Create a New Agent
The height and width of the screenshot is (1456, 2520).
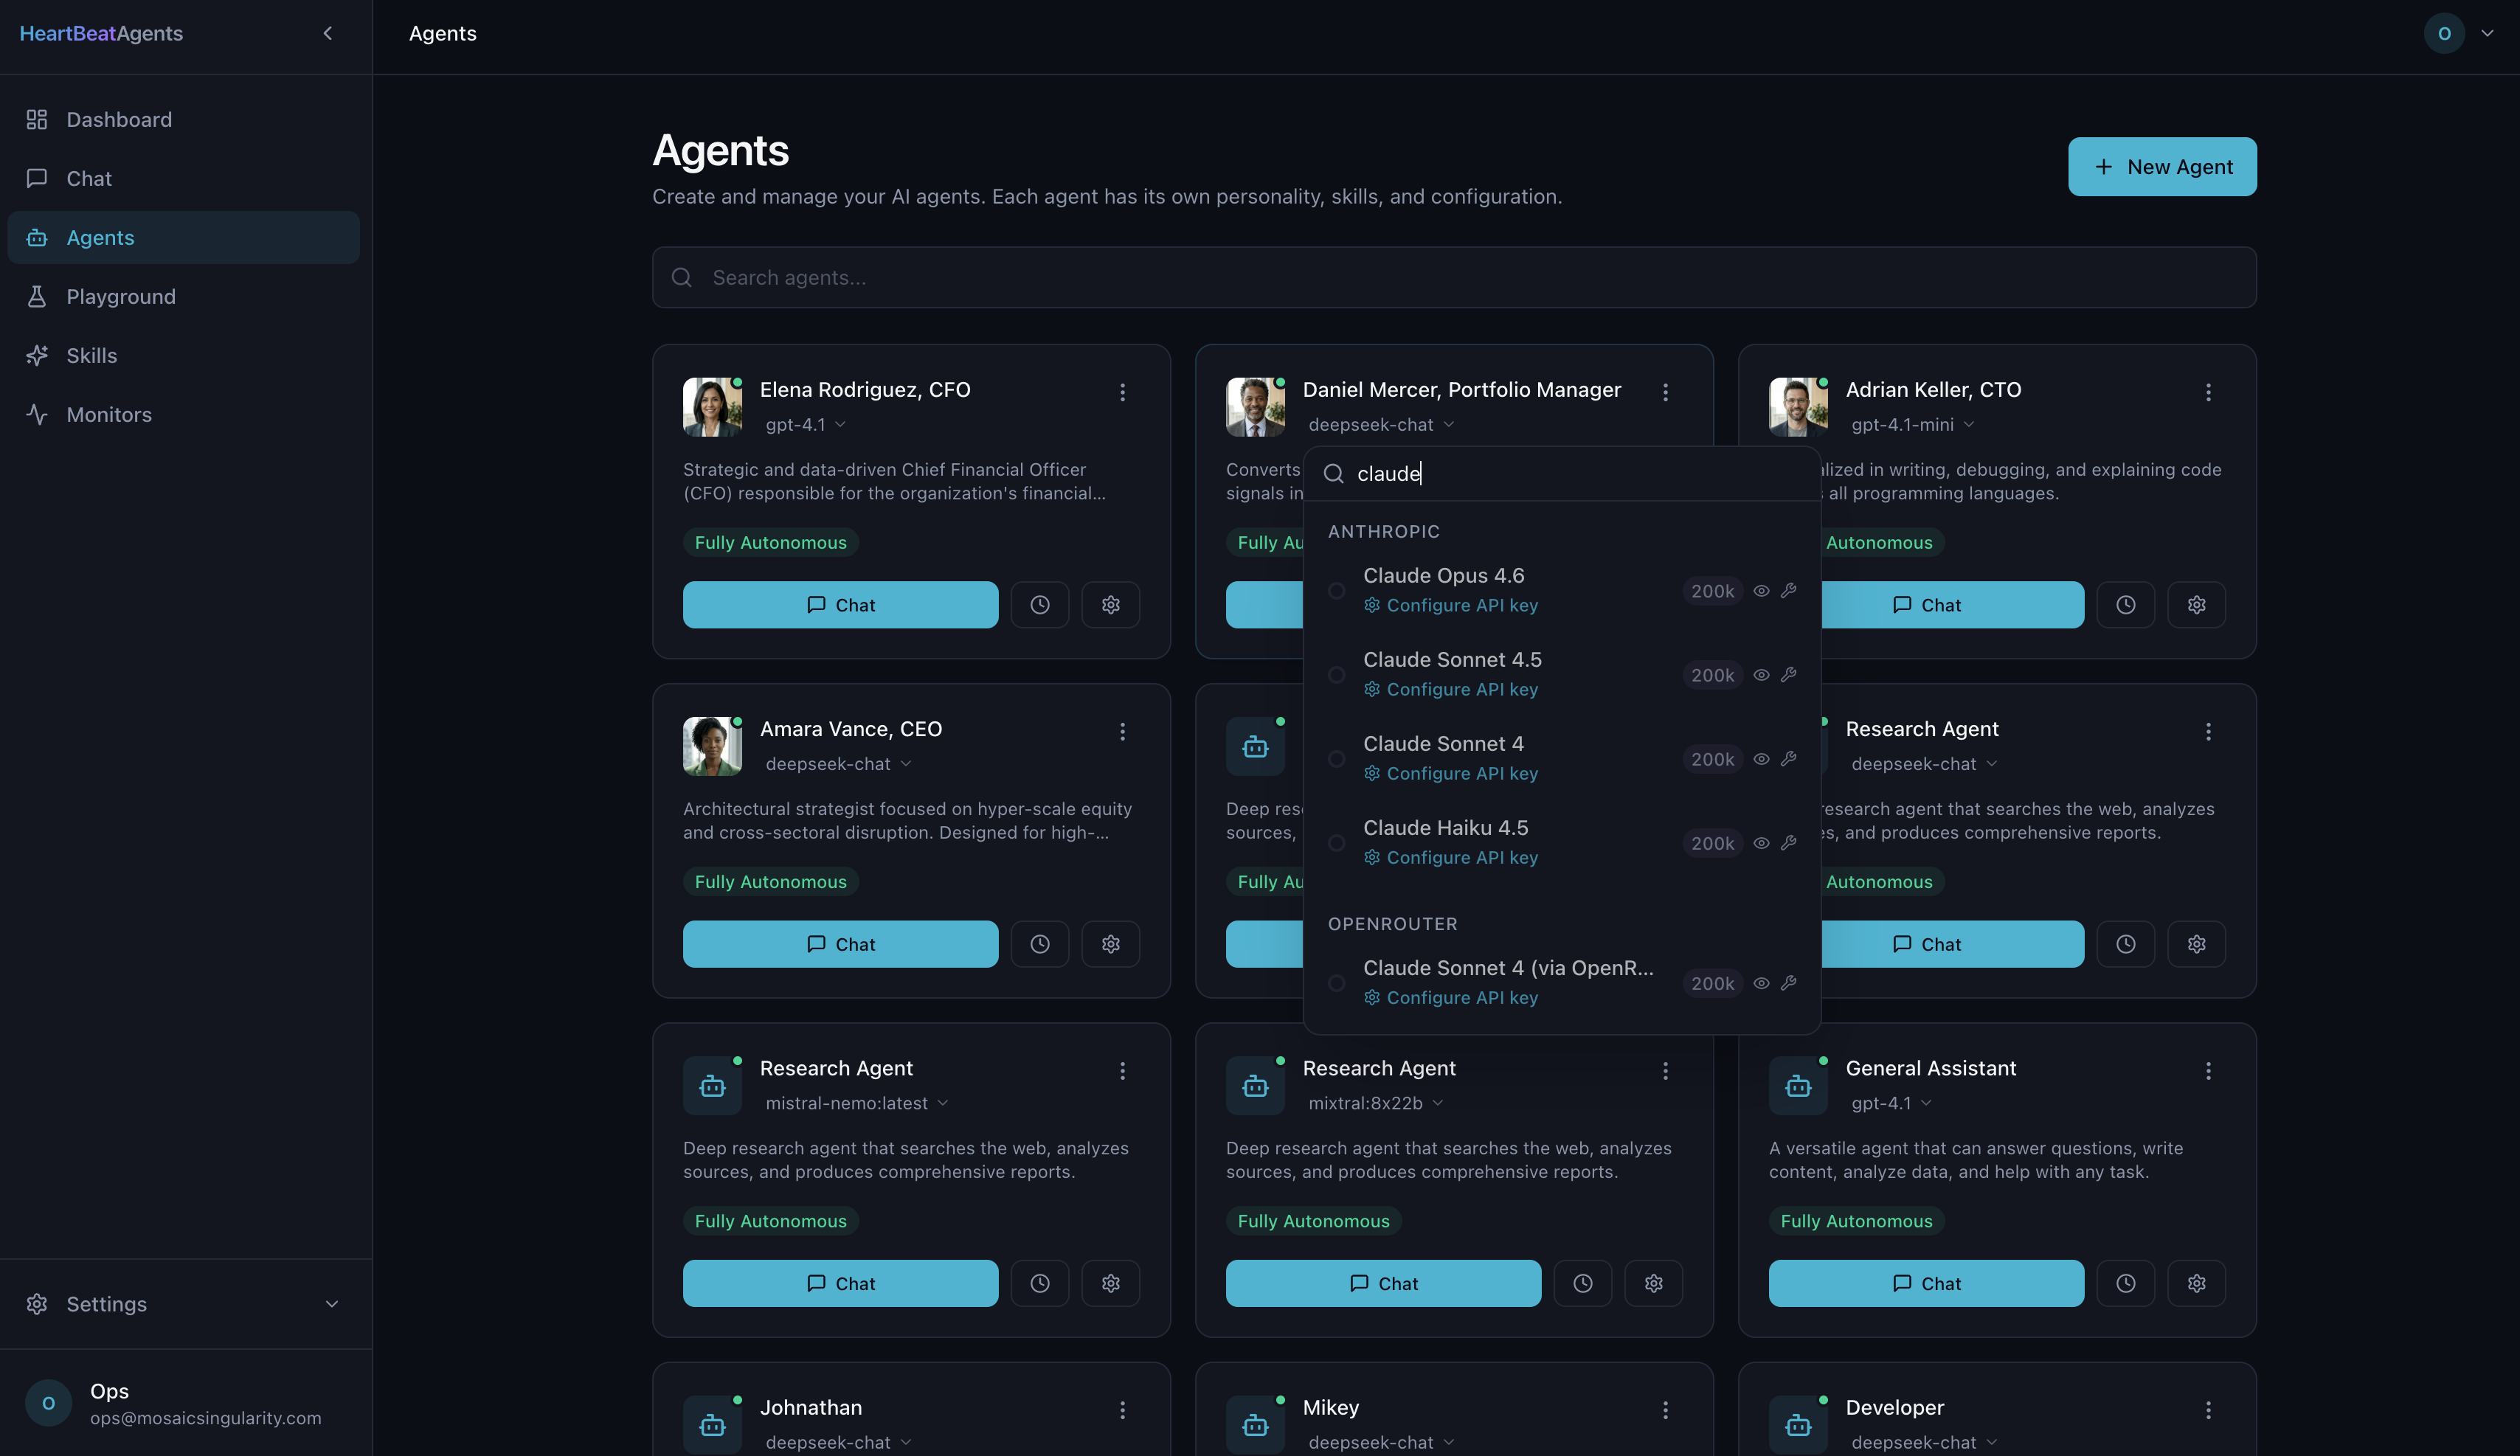(2162, 167)
